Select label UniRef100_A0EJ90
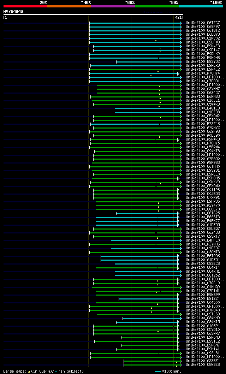This screenshot has height=374, width=226. [203, 136]
